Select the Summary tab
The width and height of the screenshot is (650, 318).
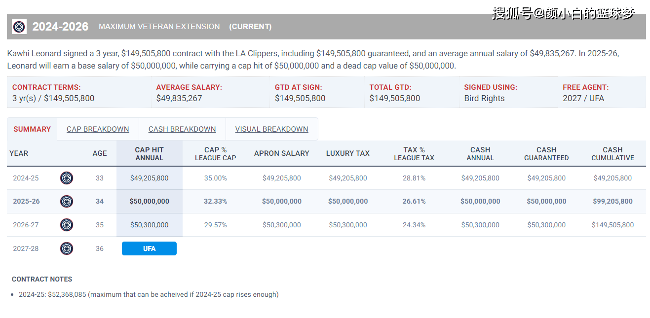(32, 129)
